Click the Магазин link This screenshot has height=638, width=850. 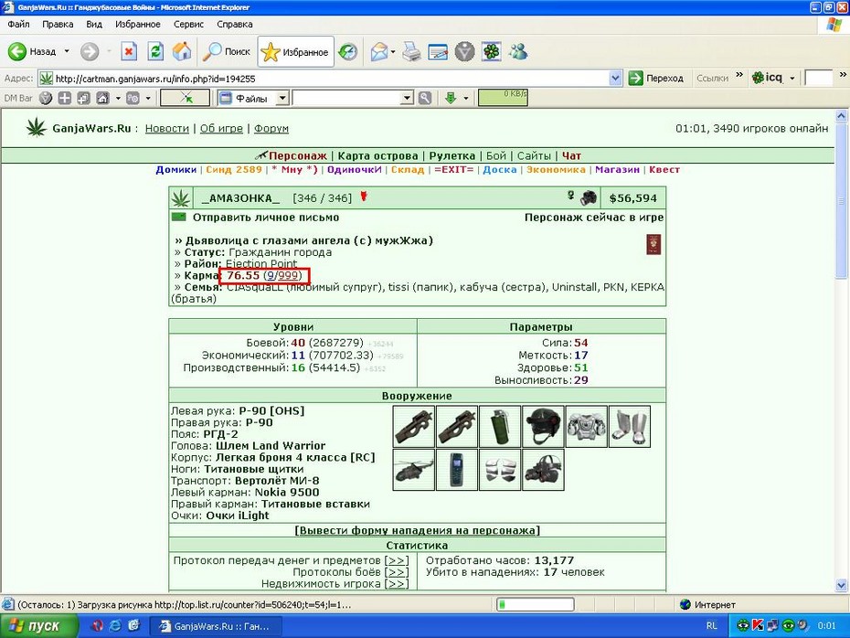pos(617,170)
